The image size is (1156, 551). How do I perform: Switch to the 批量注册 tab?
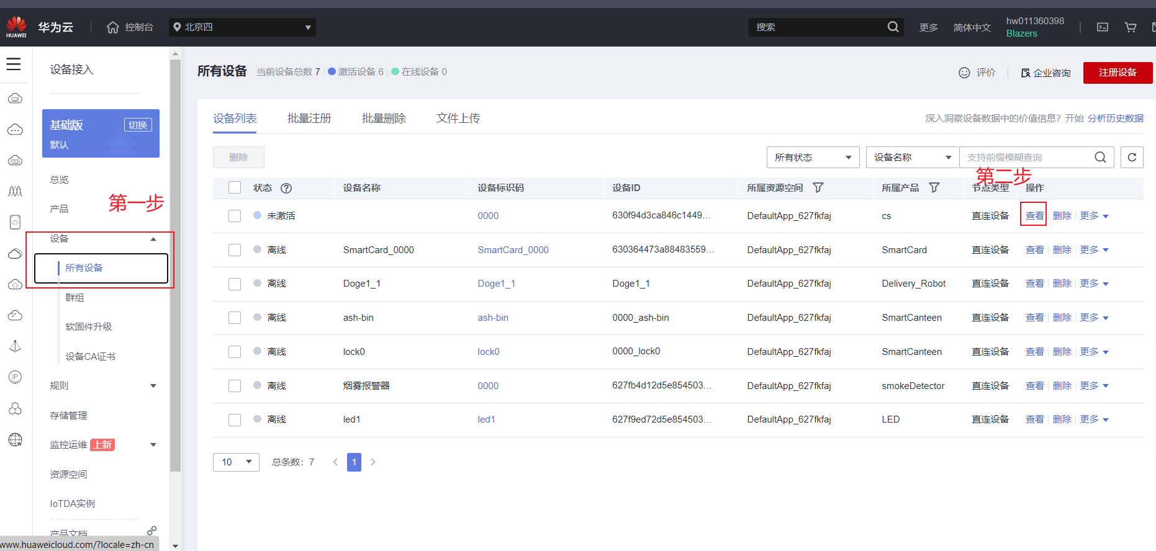point(309,119)
